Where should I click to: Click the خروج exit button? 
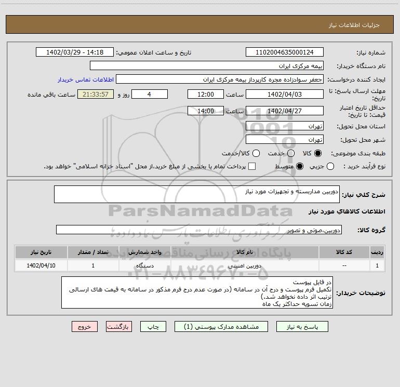tap(85, 327)
